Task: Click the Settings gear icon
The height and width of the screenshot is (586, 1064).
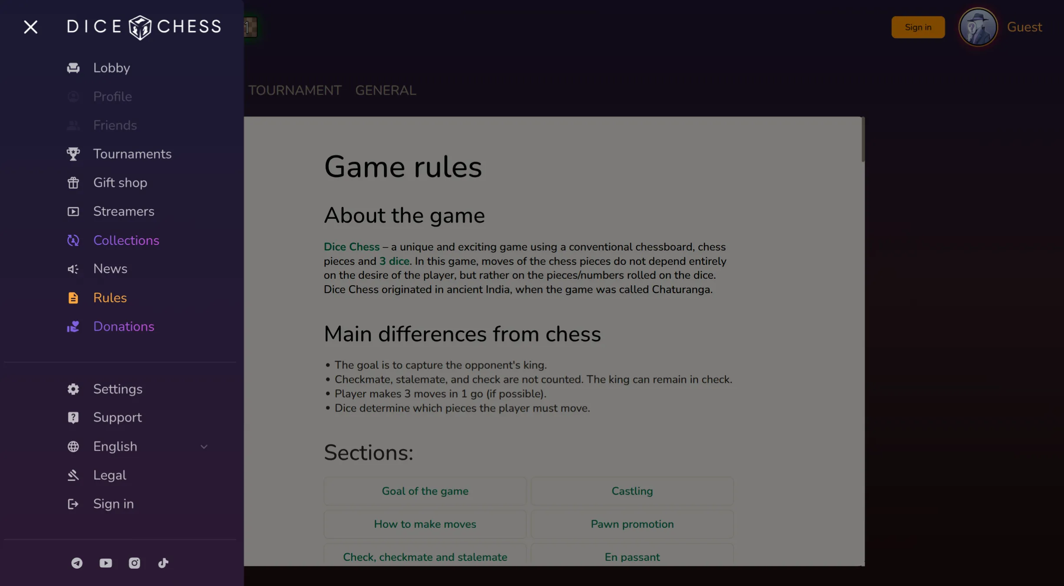Action: click(x=73, y=389)
